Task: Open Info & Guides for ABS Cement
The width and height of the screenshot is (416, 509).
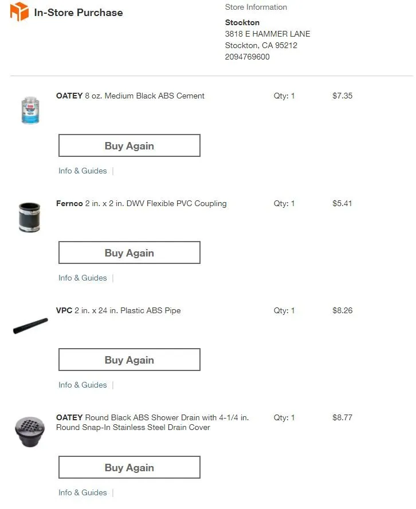Action: pos(83,171)
